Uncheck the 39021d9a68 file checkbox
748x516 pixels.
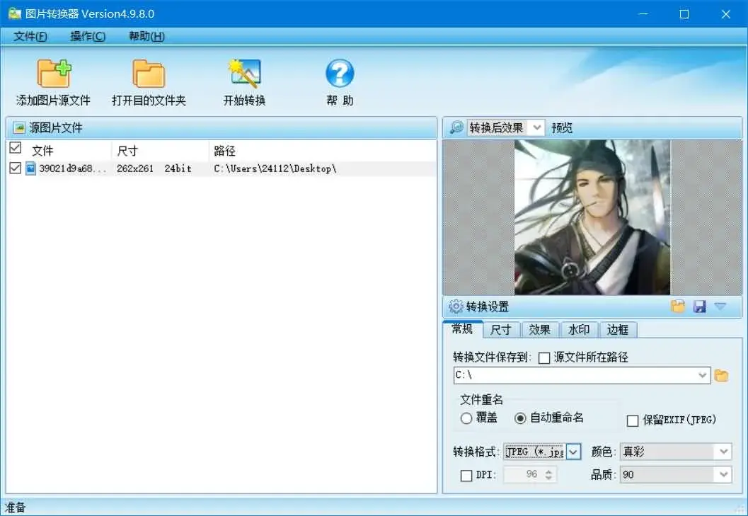click(x=16, y=168)
